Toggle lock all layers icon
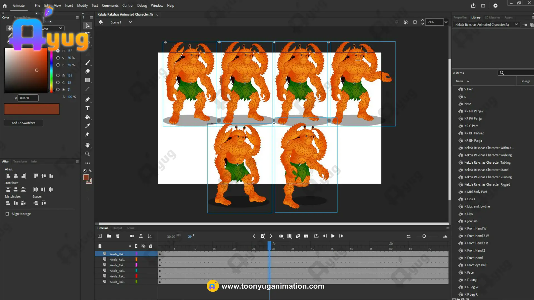Screen dimensions: 534x300 point(151,246)
